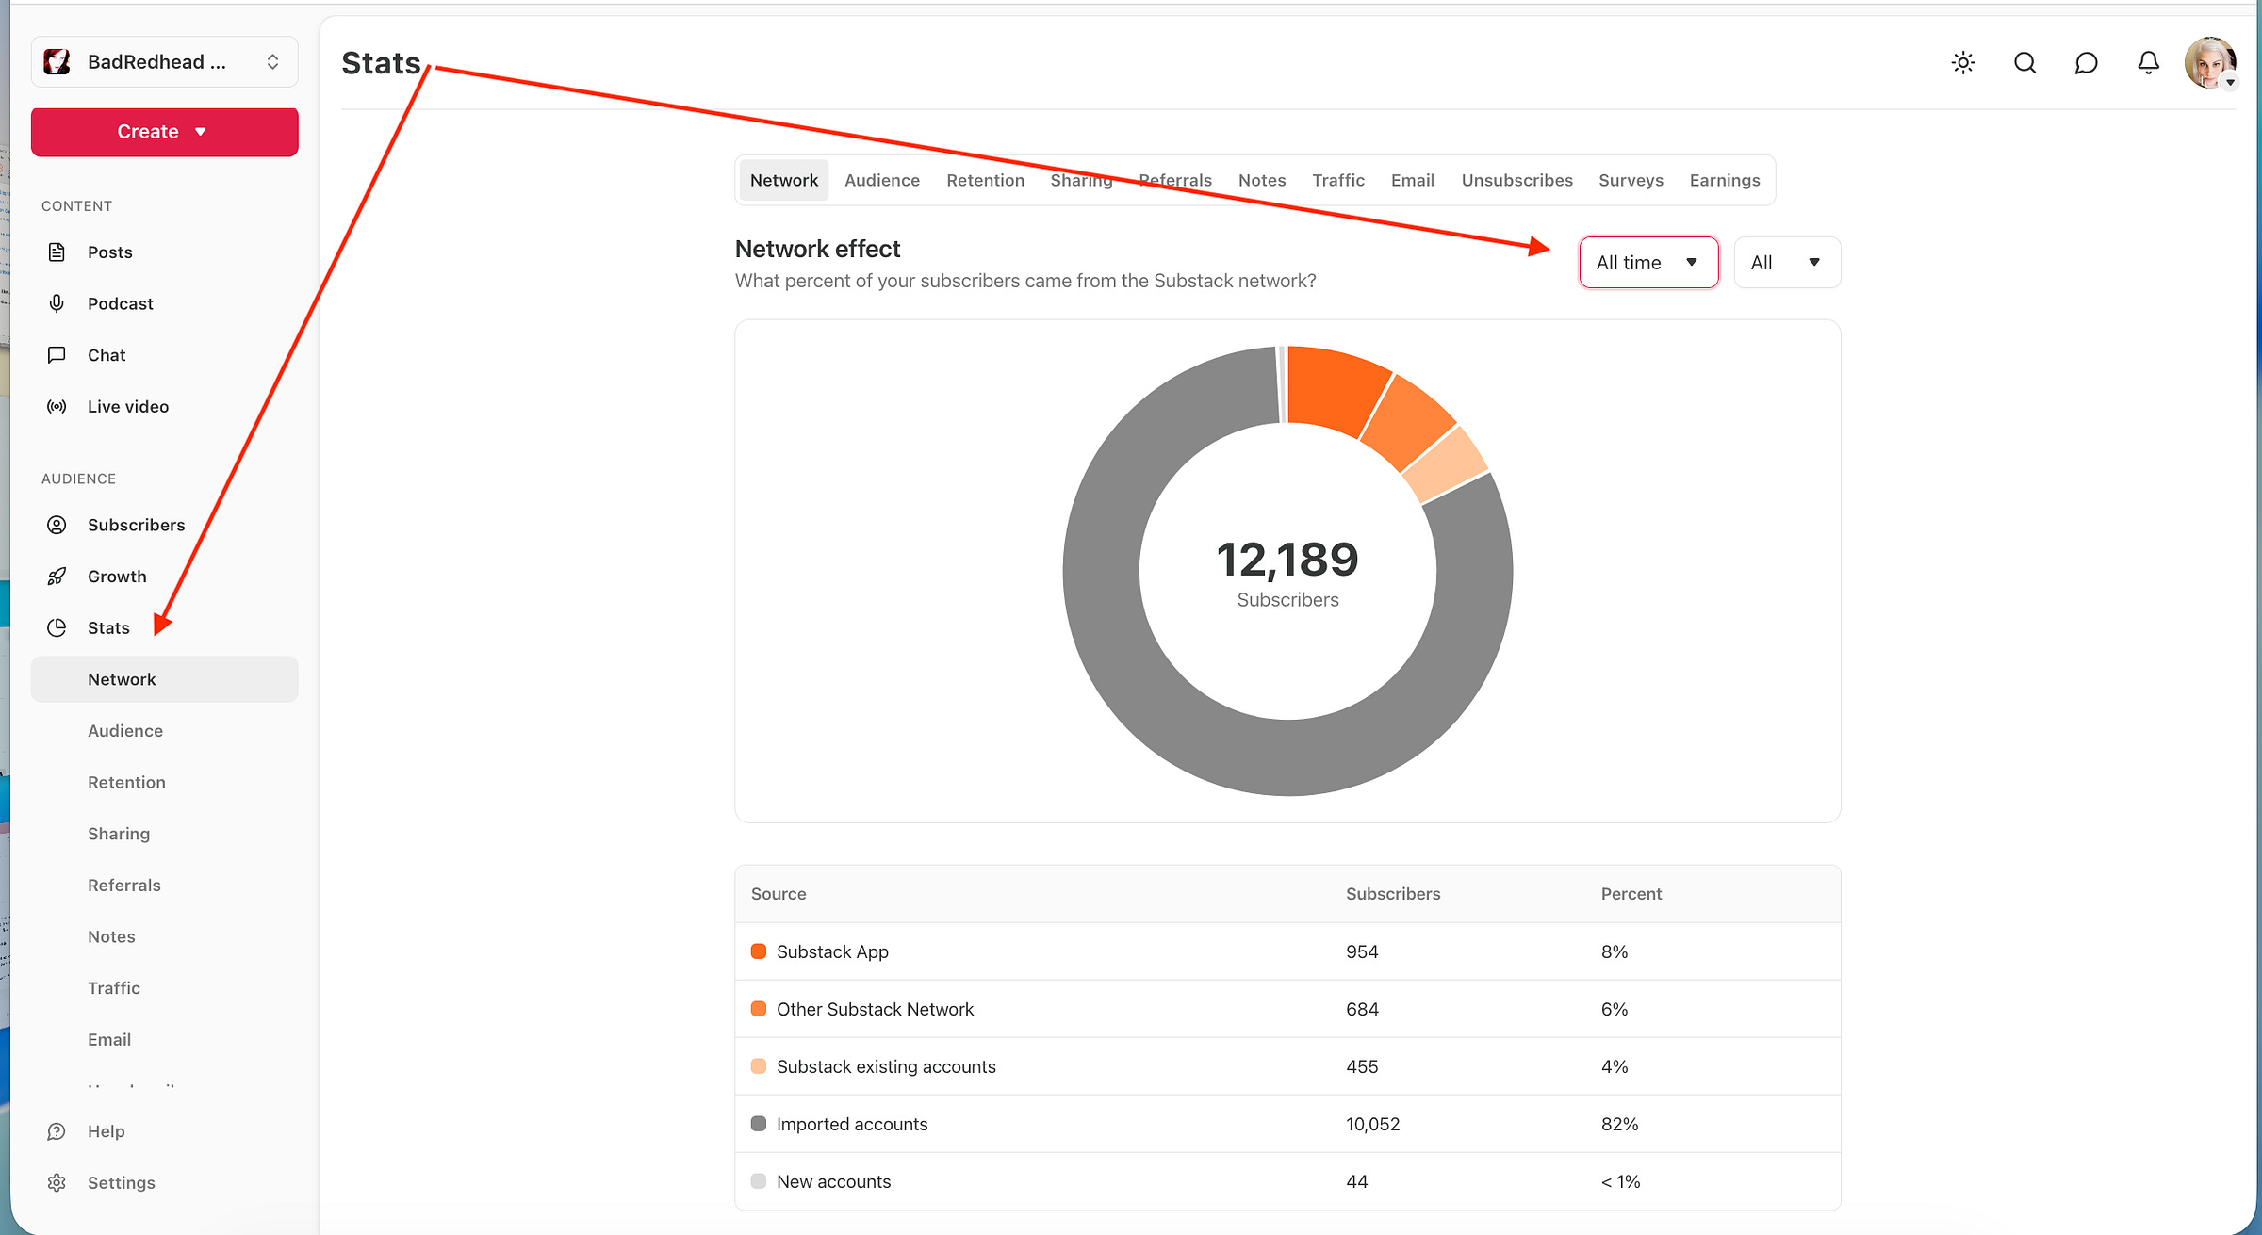Click the Live video broadcast icon

[57, 407]
